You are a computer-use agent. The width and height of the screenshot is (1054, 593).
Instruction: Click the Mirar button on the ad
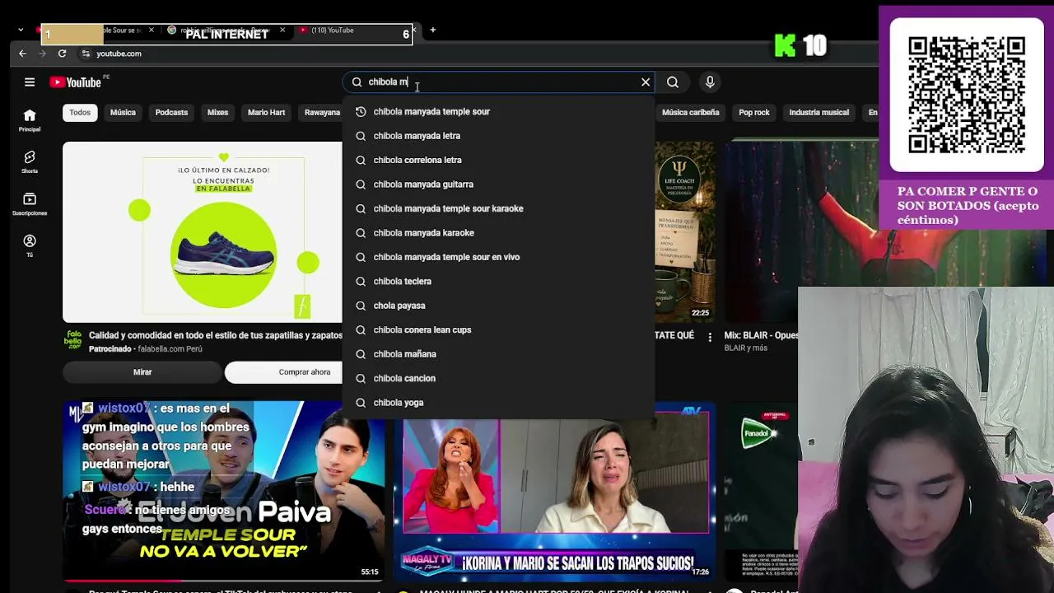click(142, 372)
